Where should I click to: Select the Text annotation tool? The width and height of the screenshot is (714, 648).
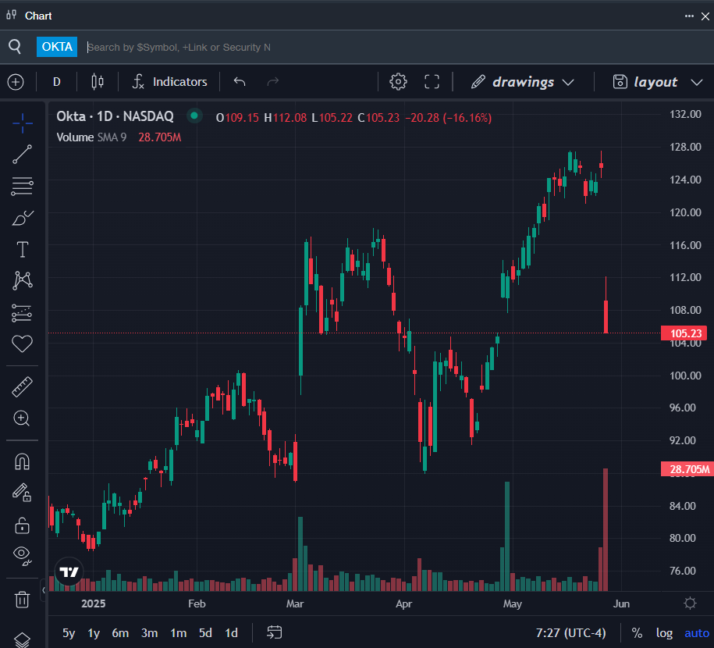coord(22,250)
